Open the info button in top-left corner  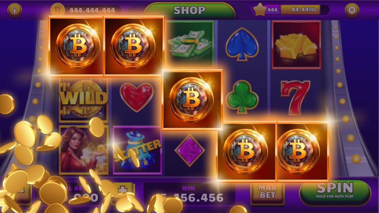14,10
